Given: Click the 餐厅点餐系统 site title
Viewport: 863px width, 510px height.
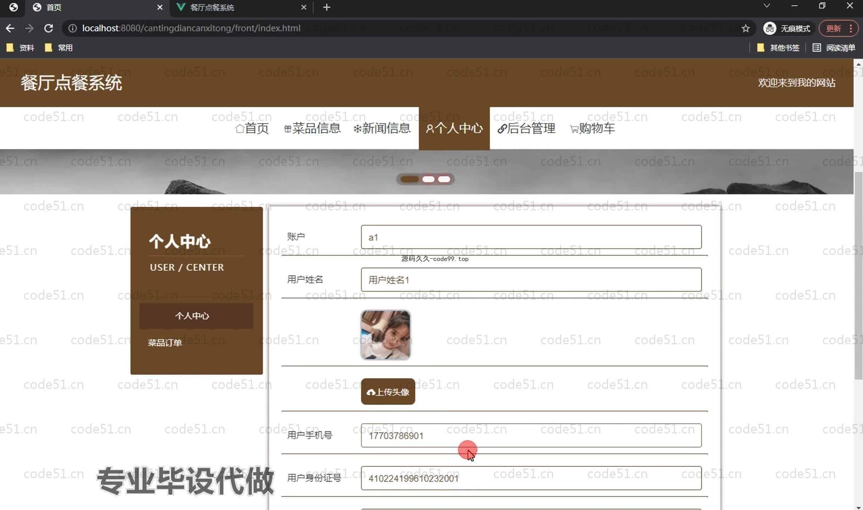Looking at the screenshot, I should tap(71, 83).
